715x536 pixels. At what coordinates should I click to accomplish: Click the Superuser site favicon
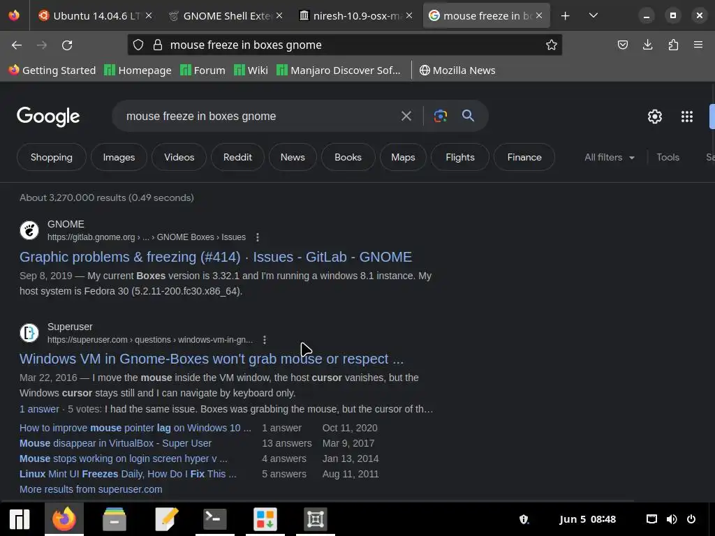(x=29, y=333)
